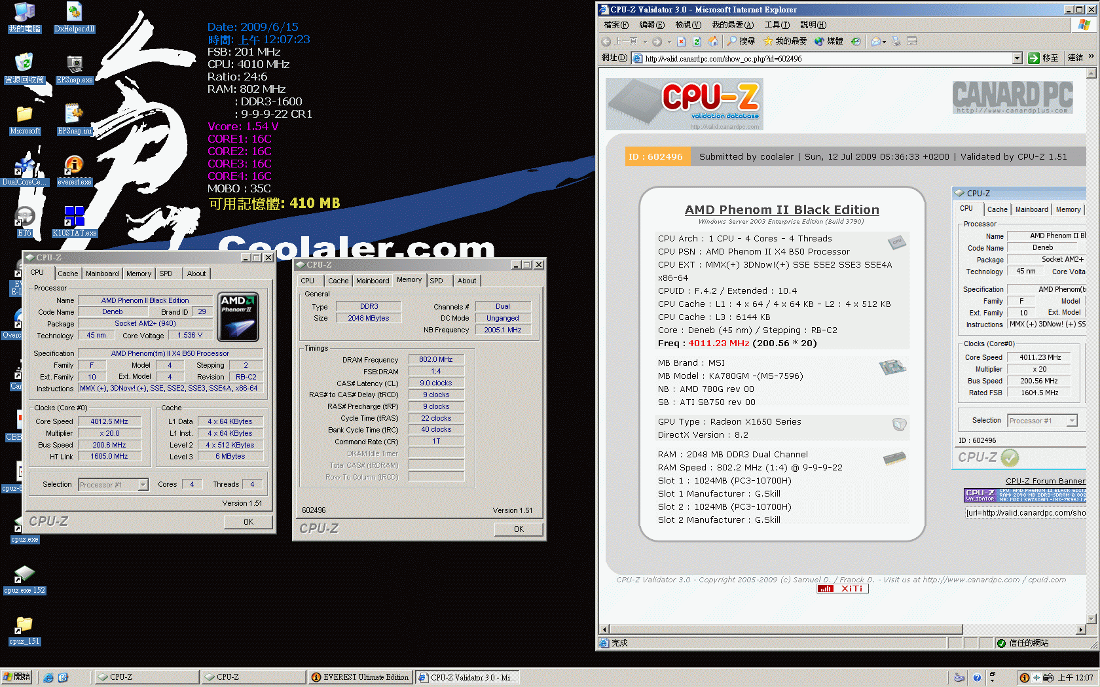Click the IE Print toolbar icon
The image size is (1100, 687).
896,41
